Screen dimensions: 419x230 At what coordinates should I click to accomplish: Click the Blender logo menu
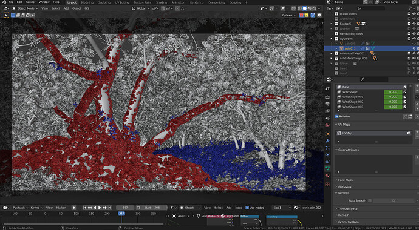coord(4,2)
